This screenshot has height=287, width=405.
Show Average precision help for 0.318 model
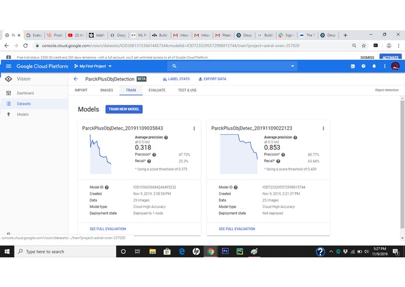point(166,138)
